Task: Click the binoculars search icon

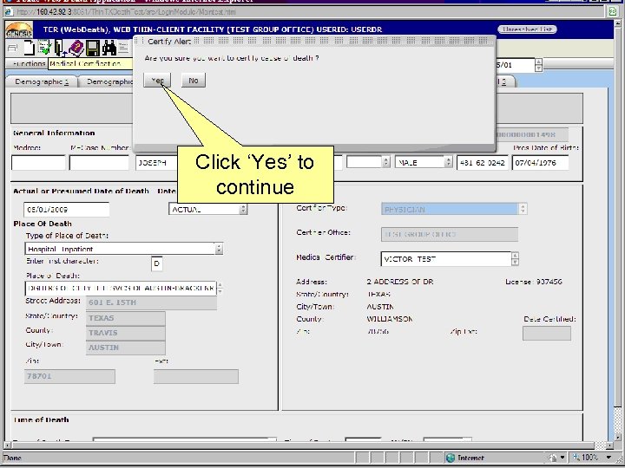Action: pyautogui.click(x=109, y=48)
